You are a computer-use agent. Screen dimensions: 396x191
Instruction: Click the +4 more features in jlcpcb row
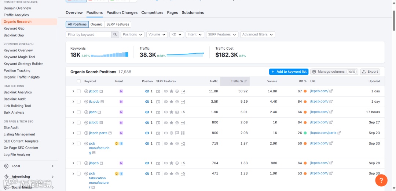click(183, 91)
